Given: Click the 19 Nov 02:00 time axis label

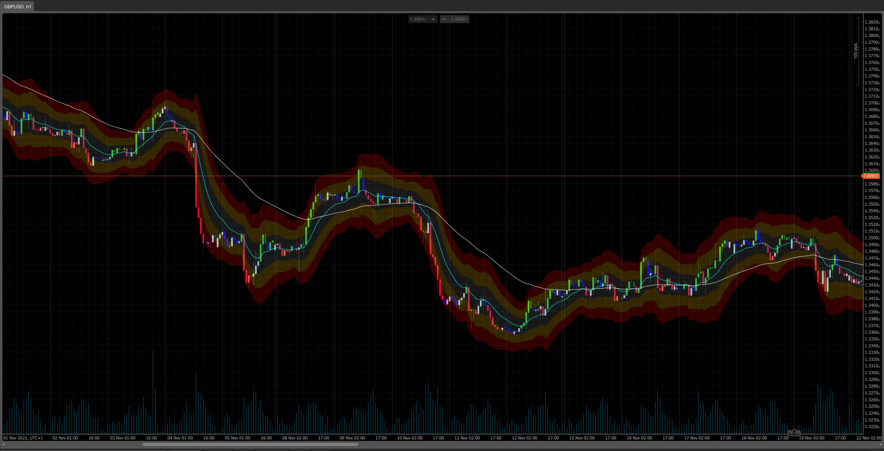Looking at the screenshot, I should 812,438.
